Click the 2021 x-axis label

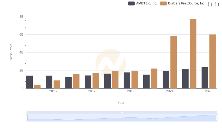coord(170,91)
